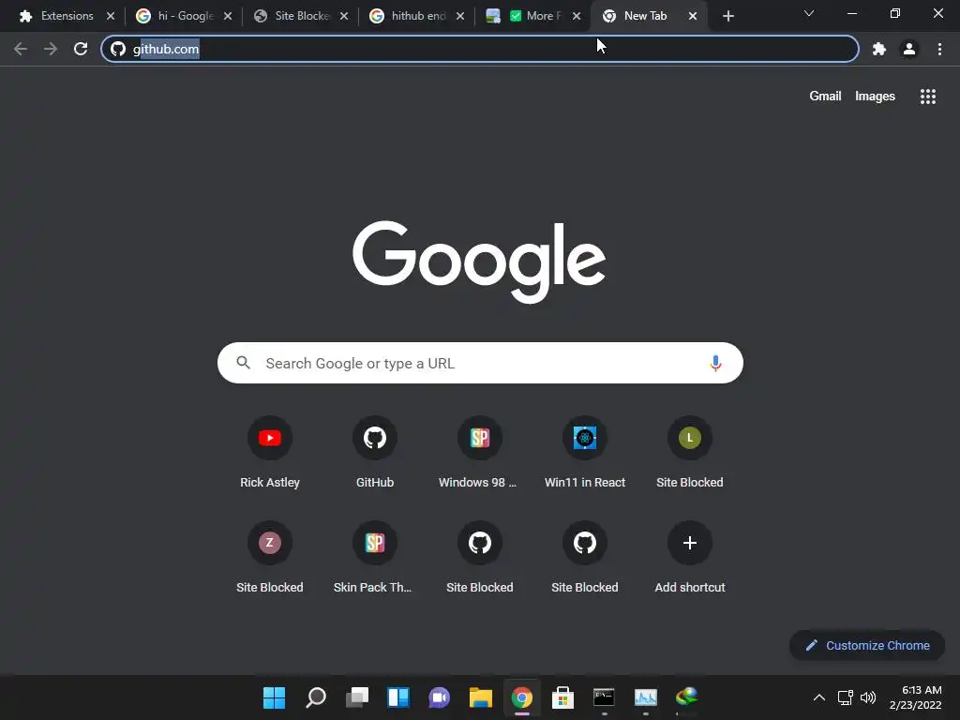Open the command prompt in taskbar

click(604, 697)
